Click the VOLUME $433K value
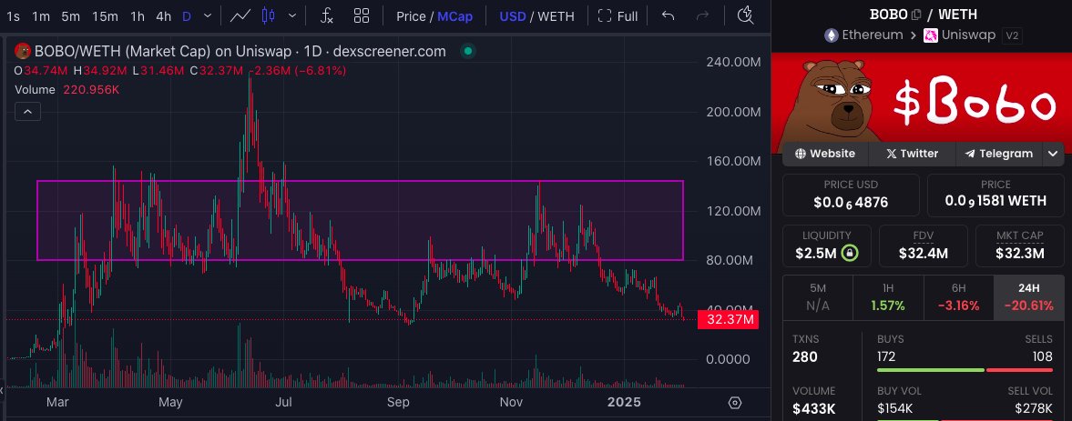 click(813, 408)
